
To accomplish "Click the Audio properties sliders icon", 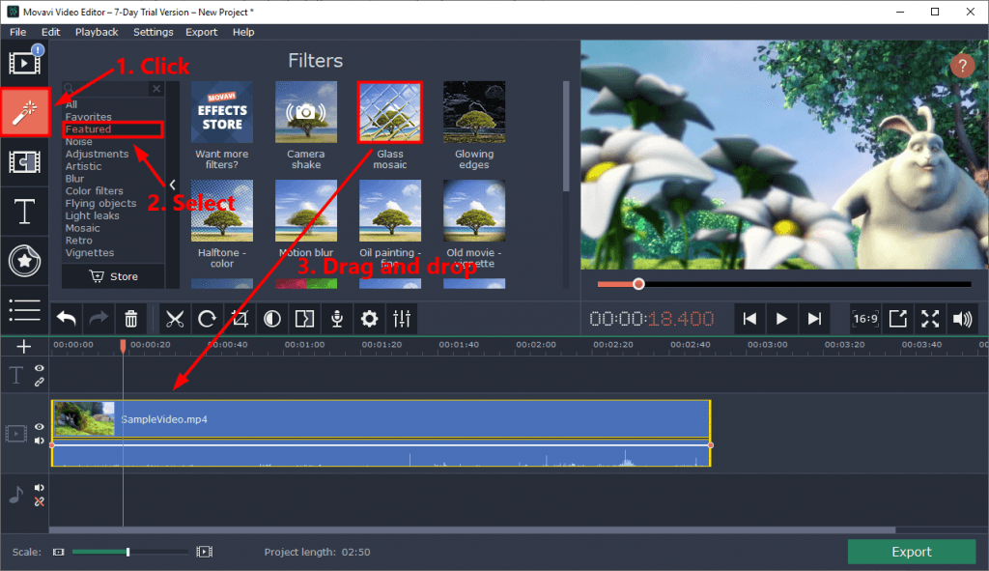I will [401, 319].
